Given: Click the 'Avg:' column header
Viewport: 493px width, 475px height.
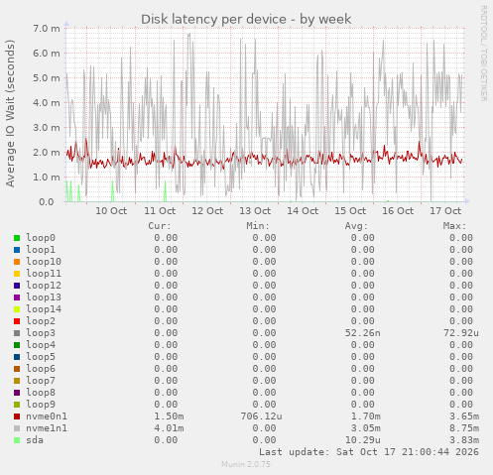Looking at the screenshot, I should click(x=356, y=226).
